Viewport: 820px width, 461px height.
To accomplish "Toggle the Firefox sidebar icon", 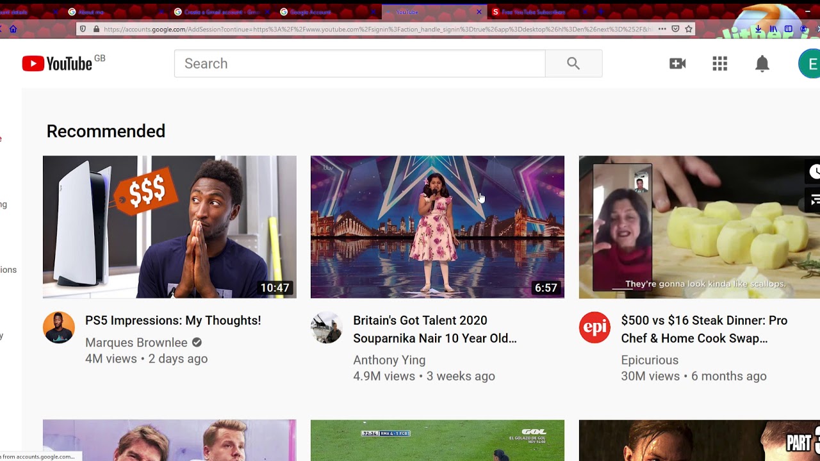I will point(789,29).
